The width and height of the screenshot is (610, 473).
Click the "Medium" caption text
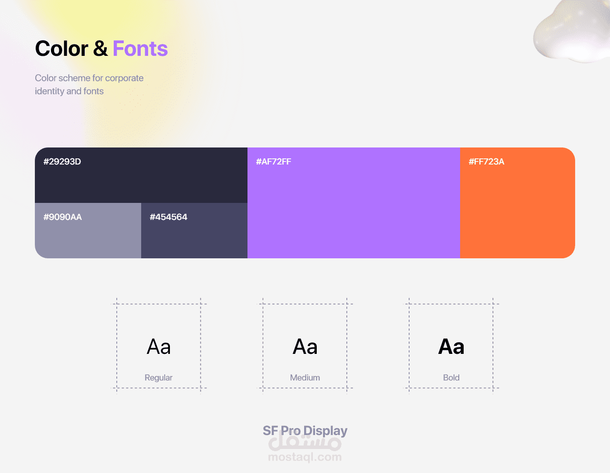tap(305, 378)
